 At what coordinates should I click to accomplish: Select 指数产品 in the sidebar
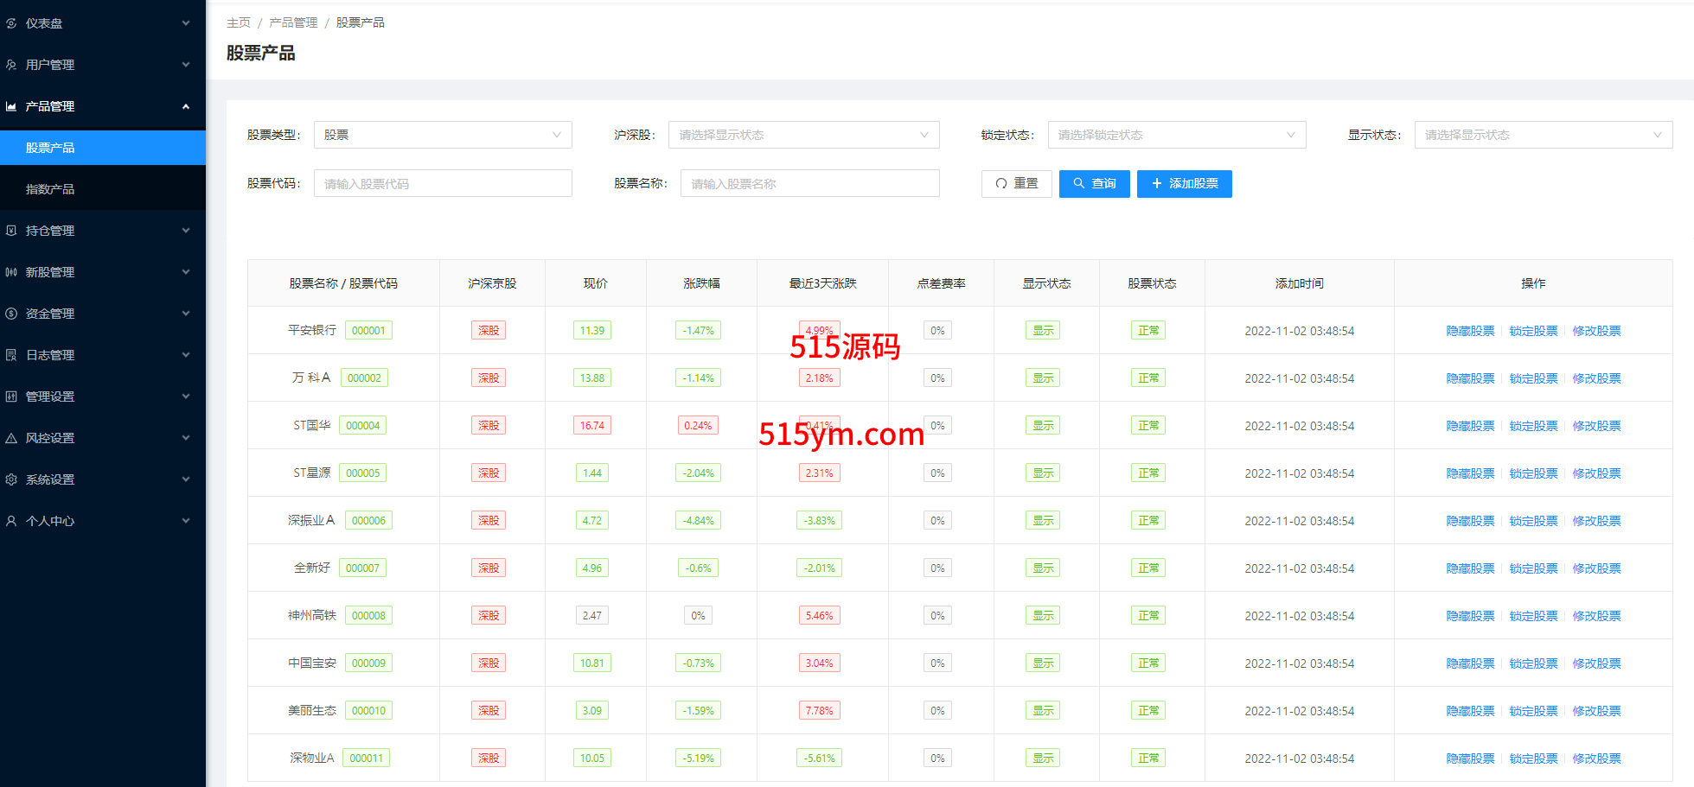pos(50,189)
